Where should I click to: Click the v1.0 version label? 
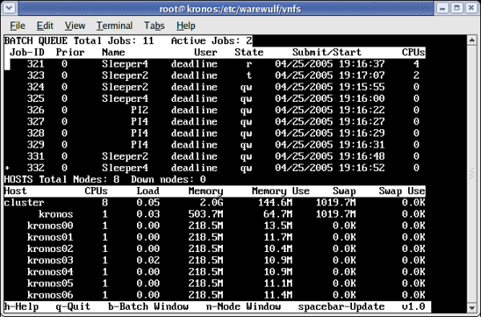(414, 307)
